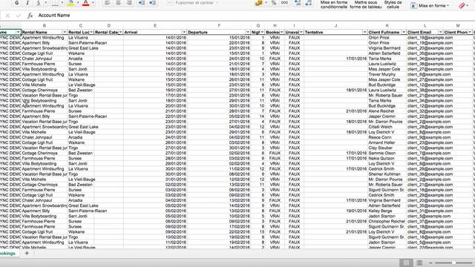Click zoom out minus button

click(x=430, y=263)
